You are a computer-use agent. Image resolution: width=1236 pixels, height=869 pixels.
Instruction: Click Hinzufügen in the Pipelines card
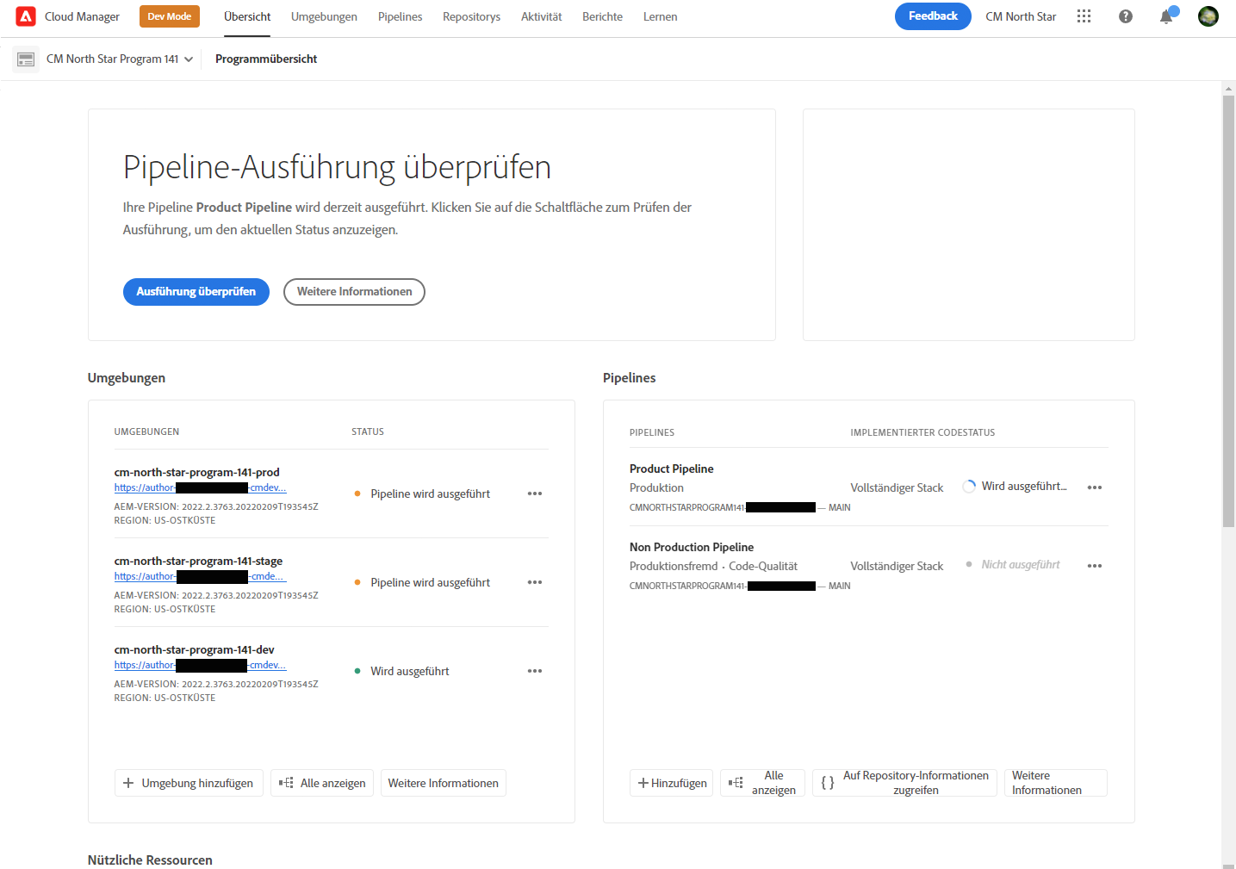tap(672, 783)
